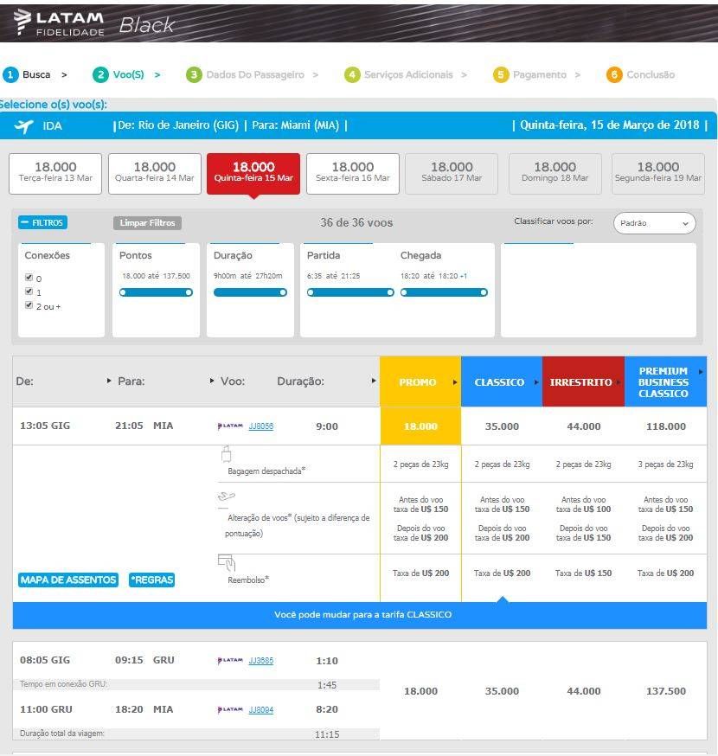This screenshot has width=718, height=756.
Task: Click the arrow on the PROMO header
Action: pyautogui.click(x=455, y=382)
